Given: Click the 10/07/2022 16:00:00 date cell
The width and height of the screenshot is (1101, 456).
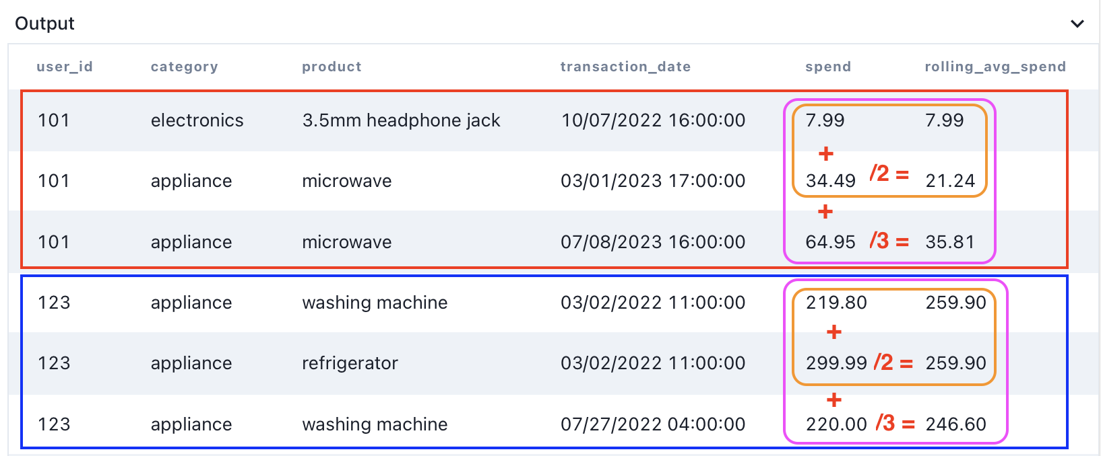Looking at the screenshot, I should [x=653, y=120].
